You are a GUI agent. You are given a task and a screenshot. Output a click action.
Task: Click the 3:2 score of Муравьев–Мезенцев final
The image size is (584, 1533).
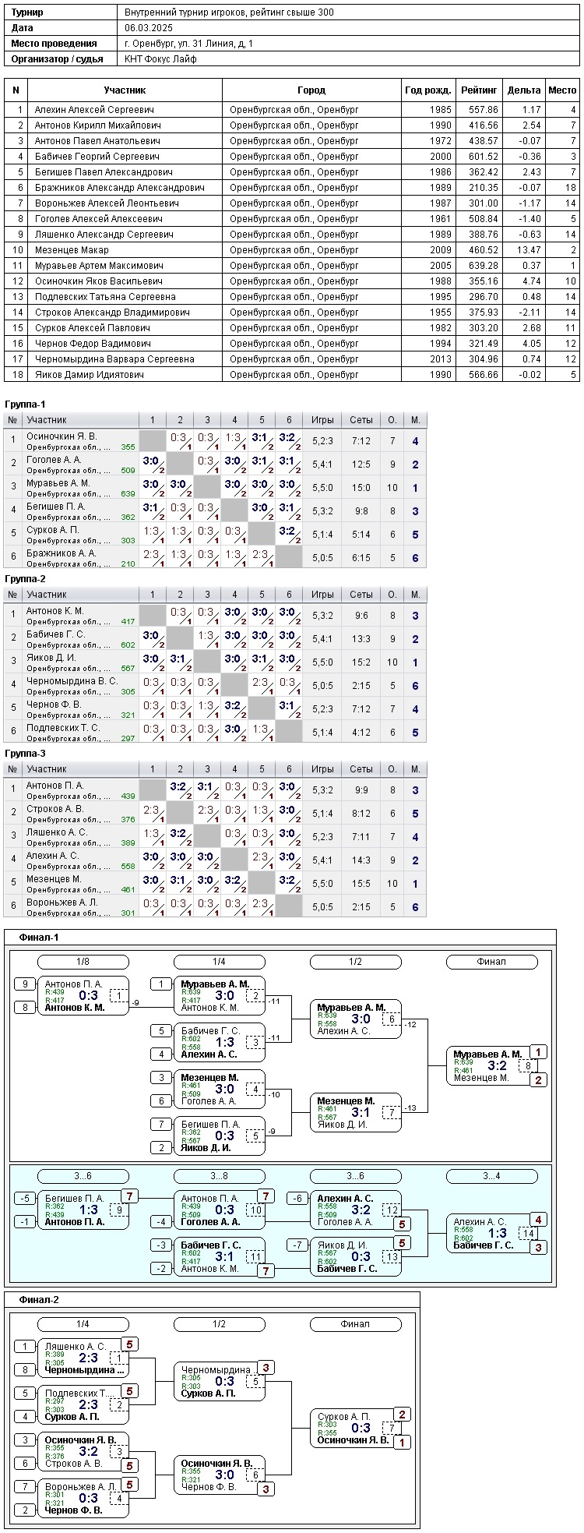[x=498, y=1066]
